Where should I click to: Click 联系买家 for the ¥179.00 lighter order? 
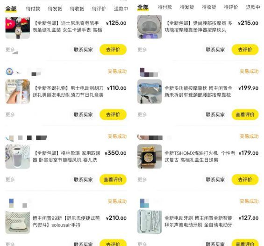click(x=215, y=180)
